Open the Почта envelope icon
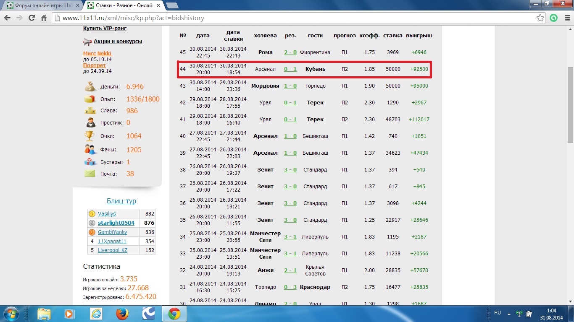 pyautogui.click(x=90, y=174)
